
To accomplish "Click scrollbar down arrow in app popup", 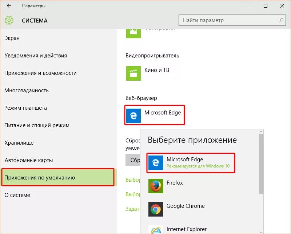I will coord(261,232).
